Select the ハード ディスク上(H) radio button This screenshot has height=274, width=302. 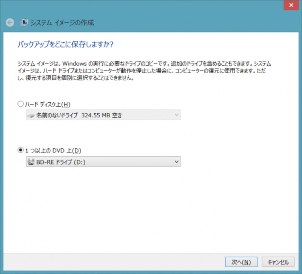20,104
